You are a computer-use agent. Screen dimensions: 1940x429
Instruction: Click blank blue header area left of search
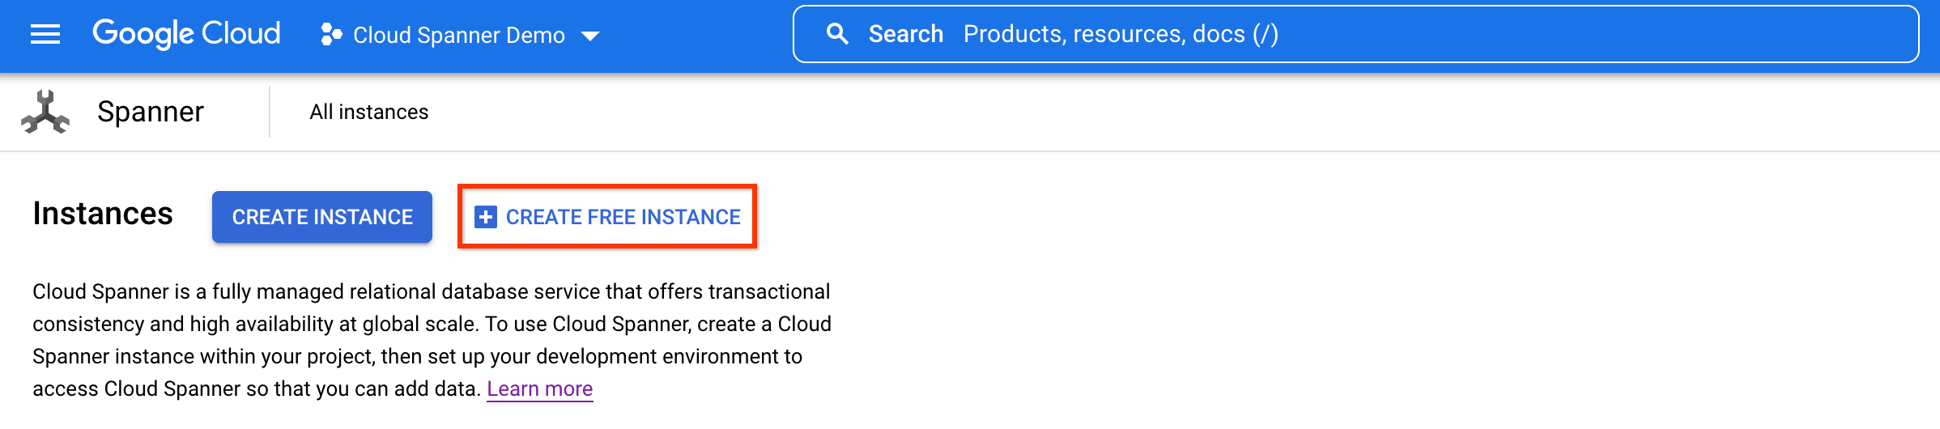tap(696, 36)
